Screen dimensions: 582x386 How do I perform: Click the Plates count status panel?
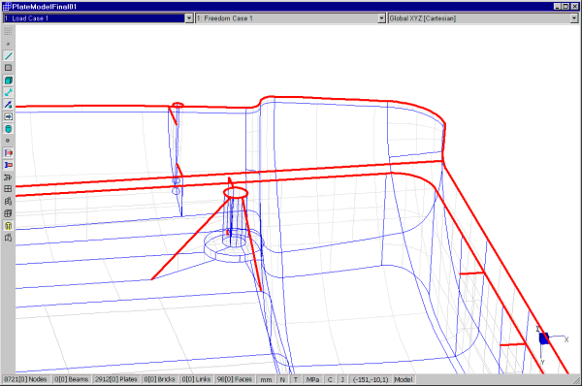coord(116,379)
